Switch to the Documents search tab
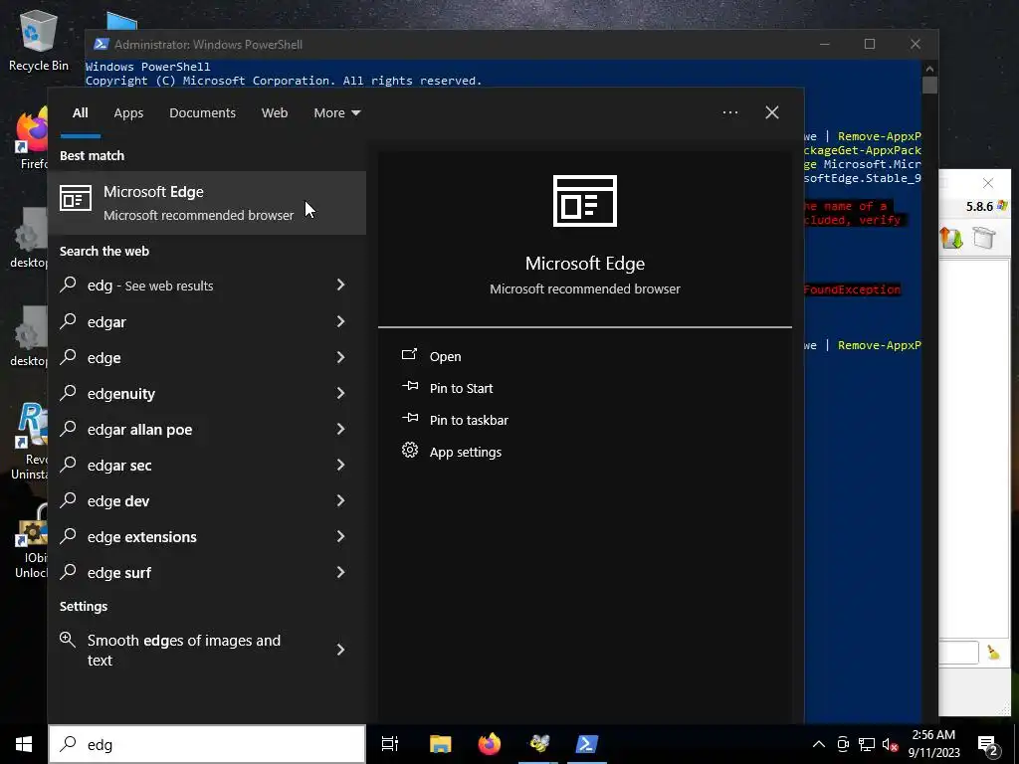The height and width of the screenshot is (764, 1019). click(202, 112)
